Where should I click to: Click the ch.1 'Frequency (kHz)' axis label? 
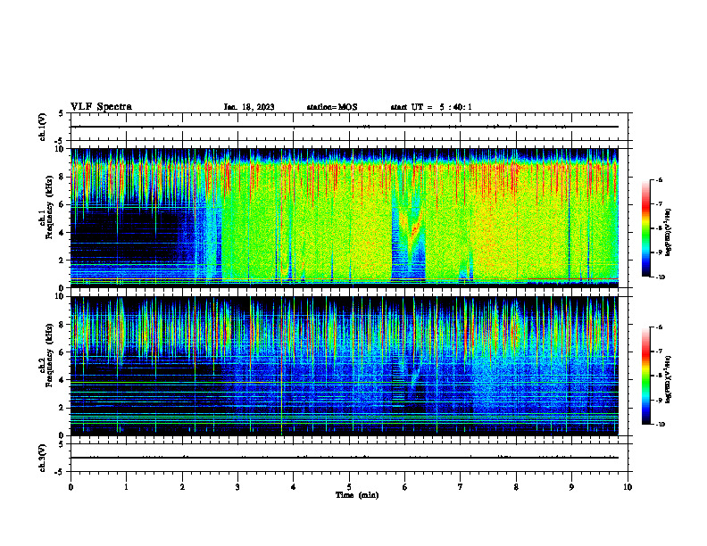click(48, 205)
